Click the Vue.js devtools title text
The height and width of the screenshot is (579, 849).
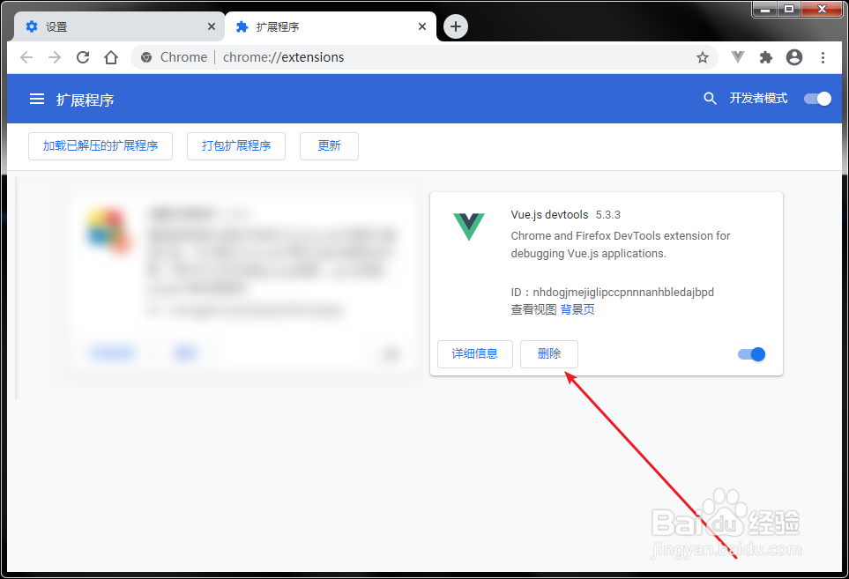[549, 215]
